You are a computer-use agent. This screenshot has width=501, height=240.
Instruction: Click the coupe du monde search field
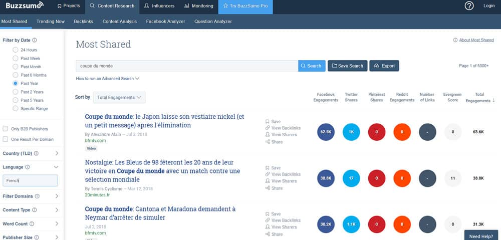(x=187, y=66)
